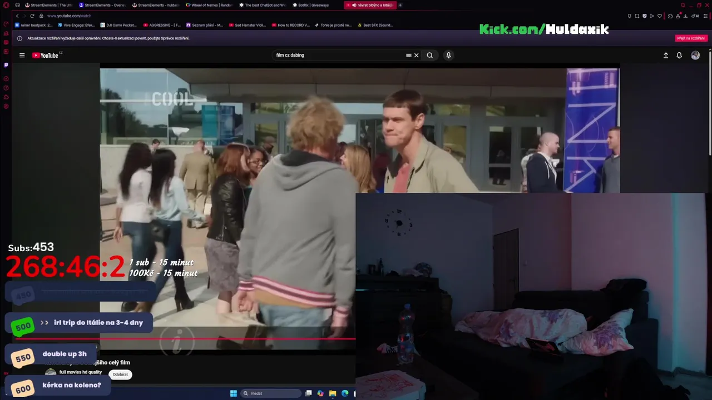This screenshot has width=712, height=400.
Task: Open the channel avatar under the video
Action: [x=51, y=373]
